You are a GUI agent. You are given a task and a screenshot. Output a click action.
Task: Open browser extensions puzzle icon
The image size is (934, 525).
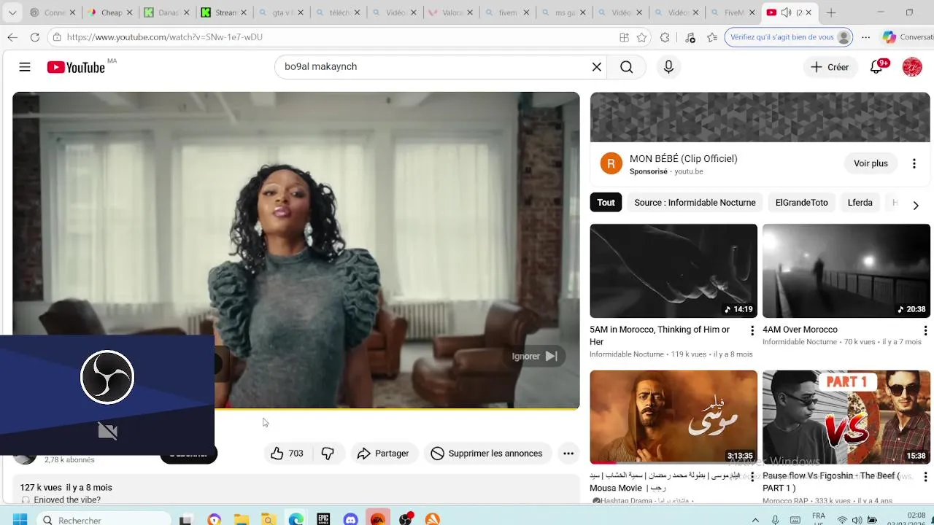point(665,37)
